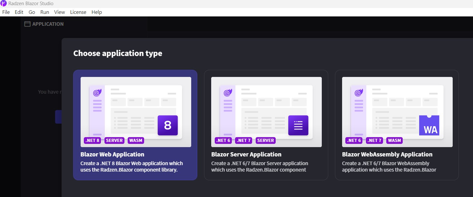
Task: Click .NET 6 badge on Blazor WebAssembly card
Action: 354,140
